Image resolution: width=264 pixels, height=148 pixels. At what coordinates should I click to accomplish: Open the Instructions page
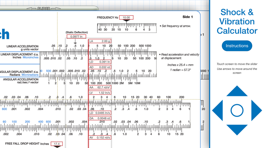[x=237, y=46]
